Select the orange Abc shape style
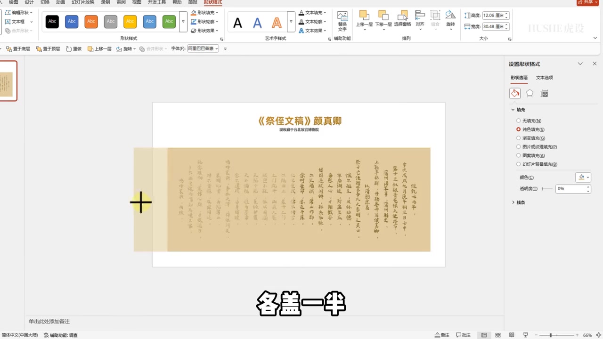Image resolution: width=603 pixels, height=339 pixels. click(91, 21)
